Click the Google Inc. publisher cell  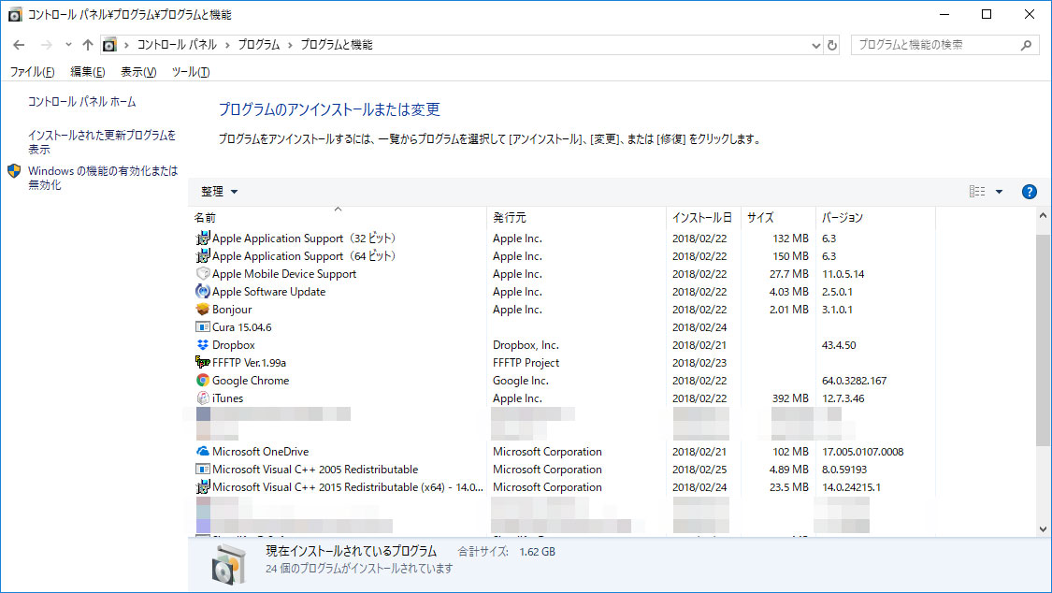pyautogui.click(x=521, y=381)
